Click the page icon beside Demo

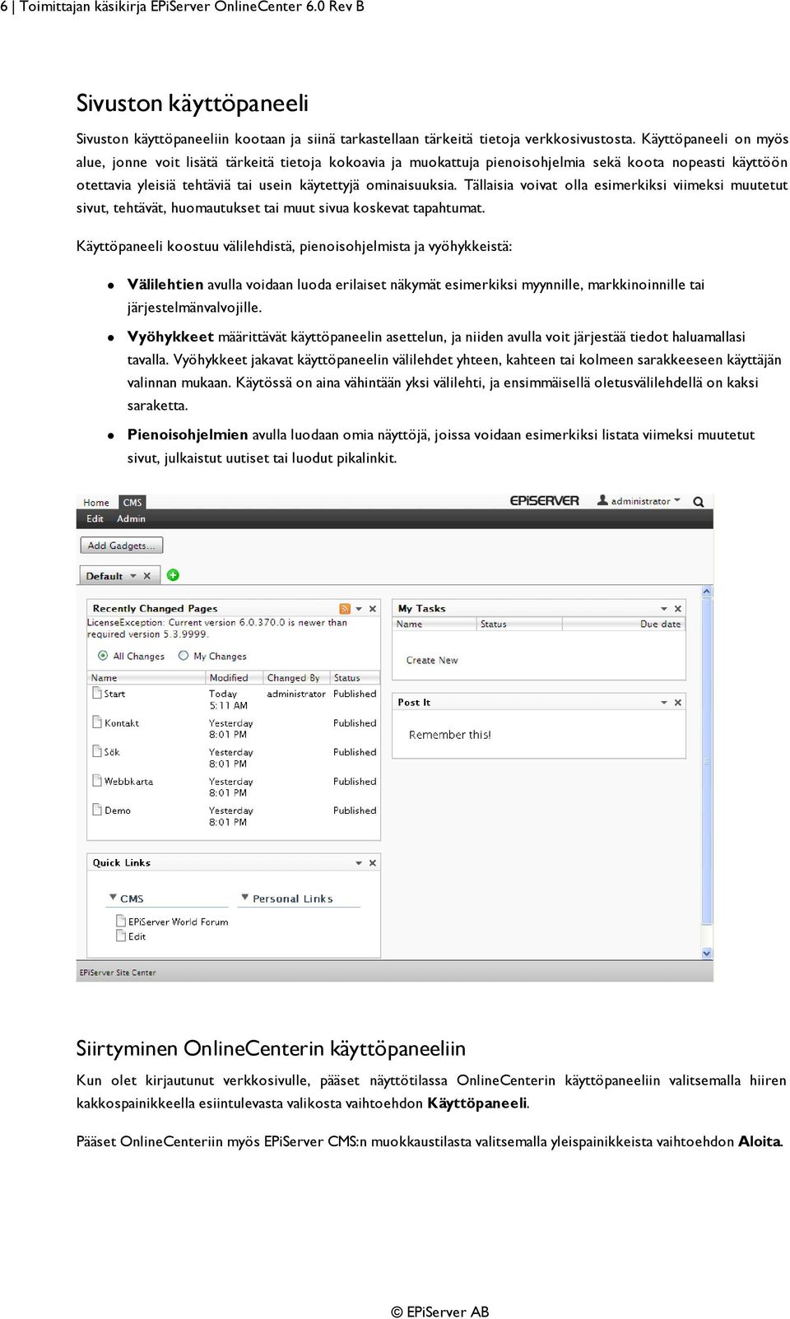(x=97, y=810)
